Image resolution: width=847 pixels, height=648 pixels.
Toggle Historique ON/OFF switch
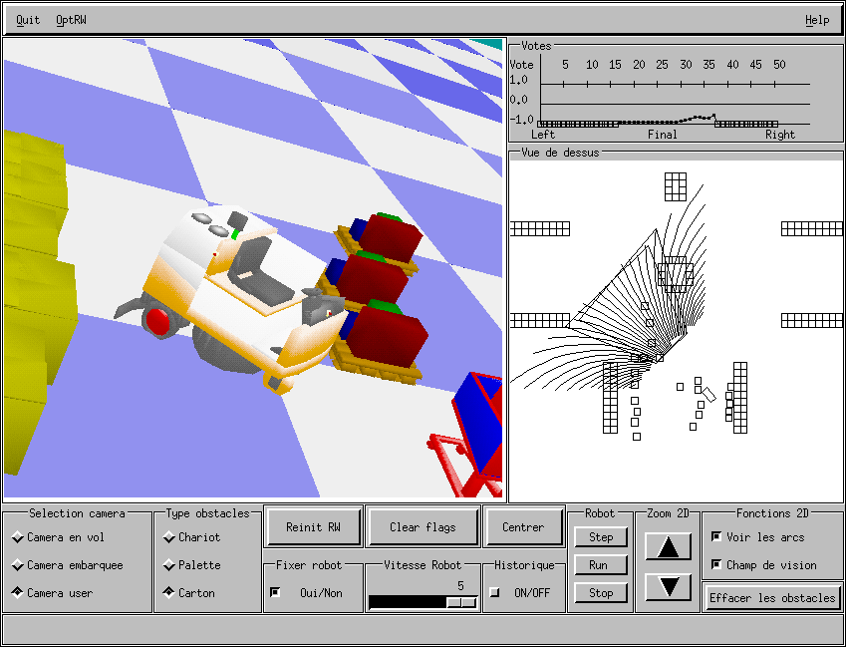(x=495, y=593)
